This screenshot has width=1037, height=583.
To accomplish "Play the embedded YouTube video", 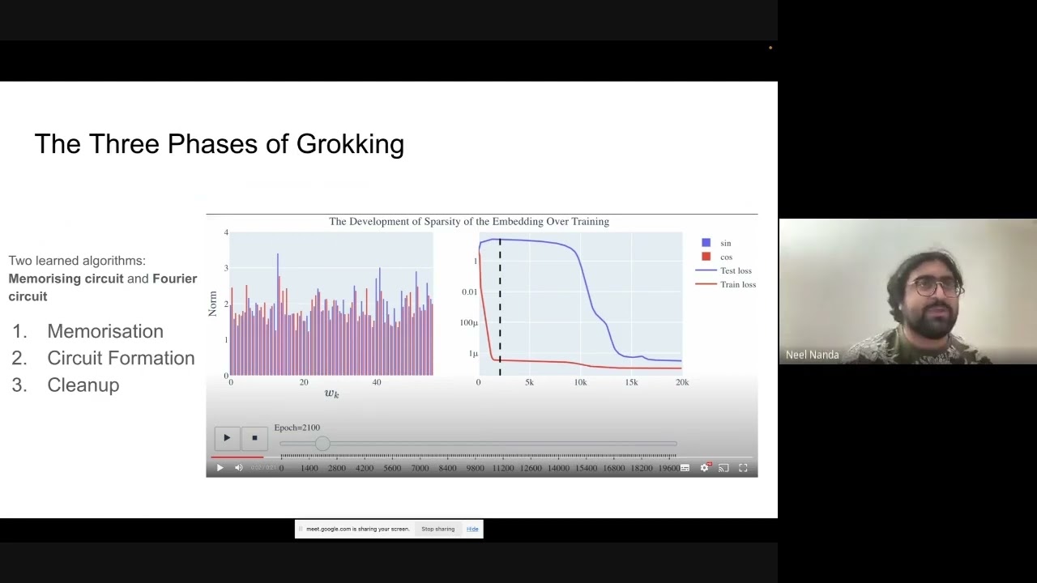I will click(x=220, y=467).
